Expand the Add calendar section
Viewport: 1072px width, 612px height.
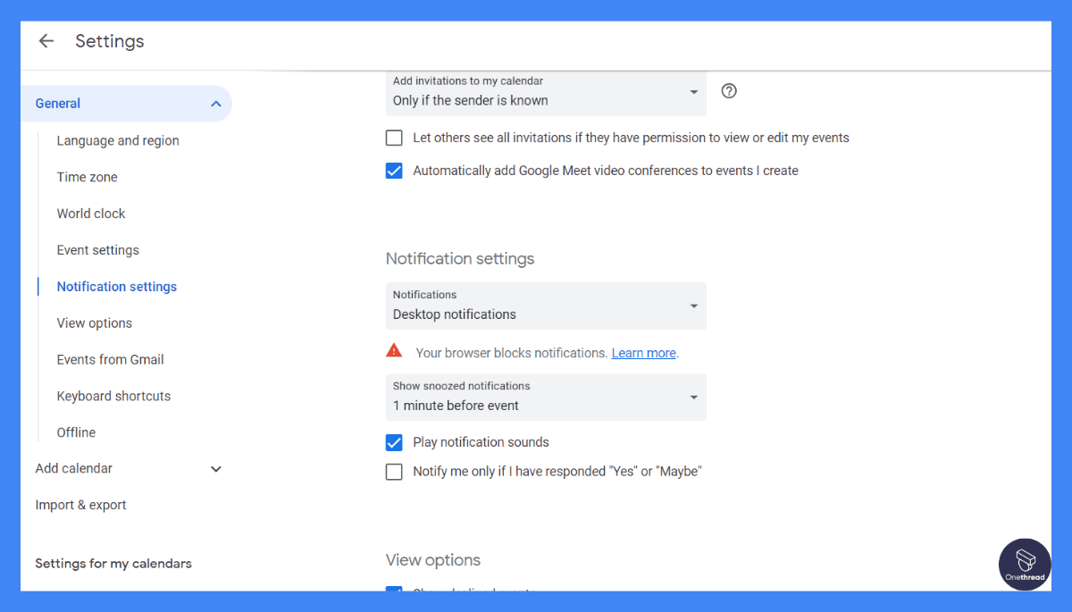215,468
